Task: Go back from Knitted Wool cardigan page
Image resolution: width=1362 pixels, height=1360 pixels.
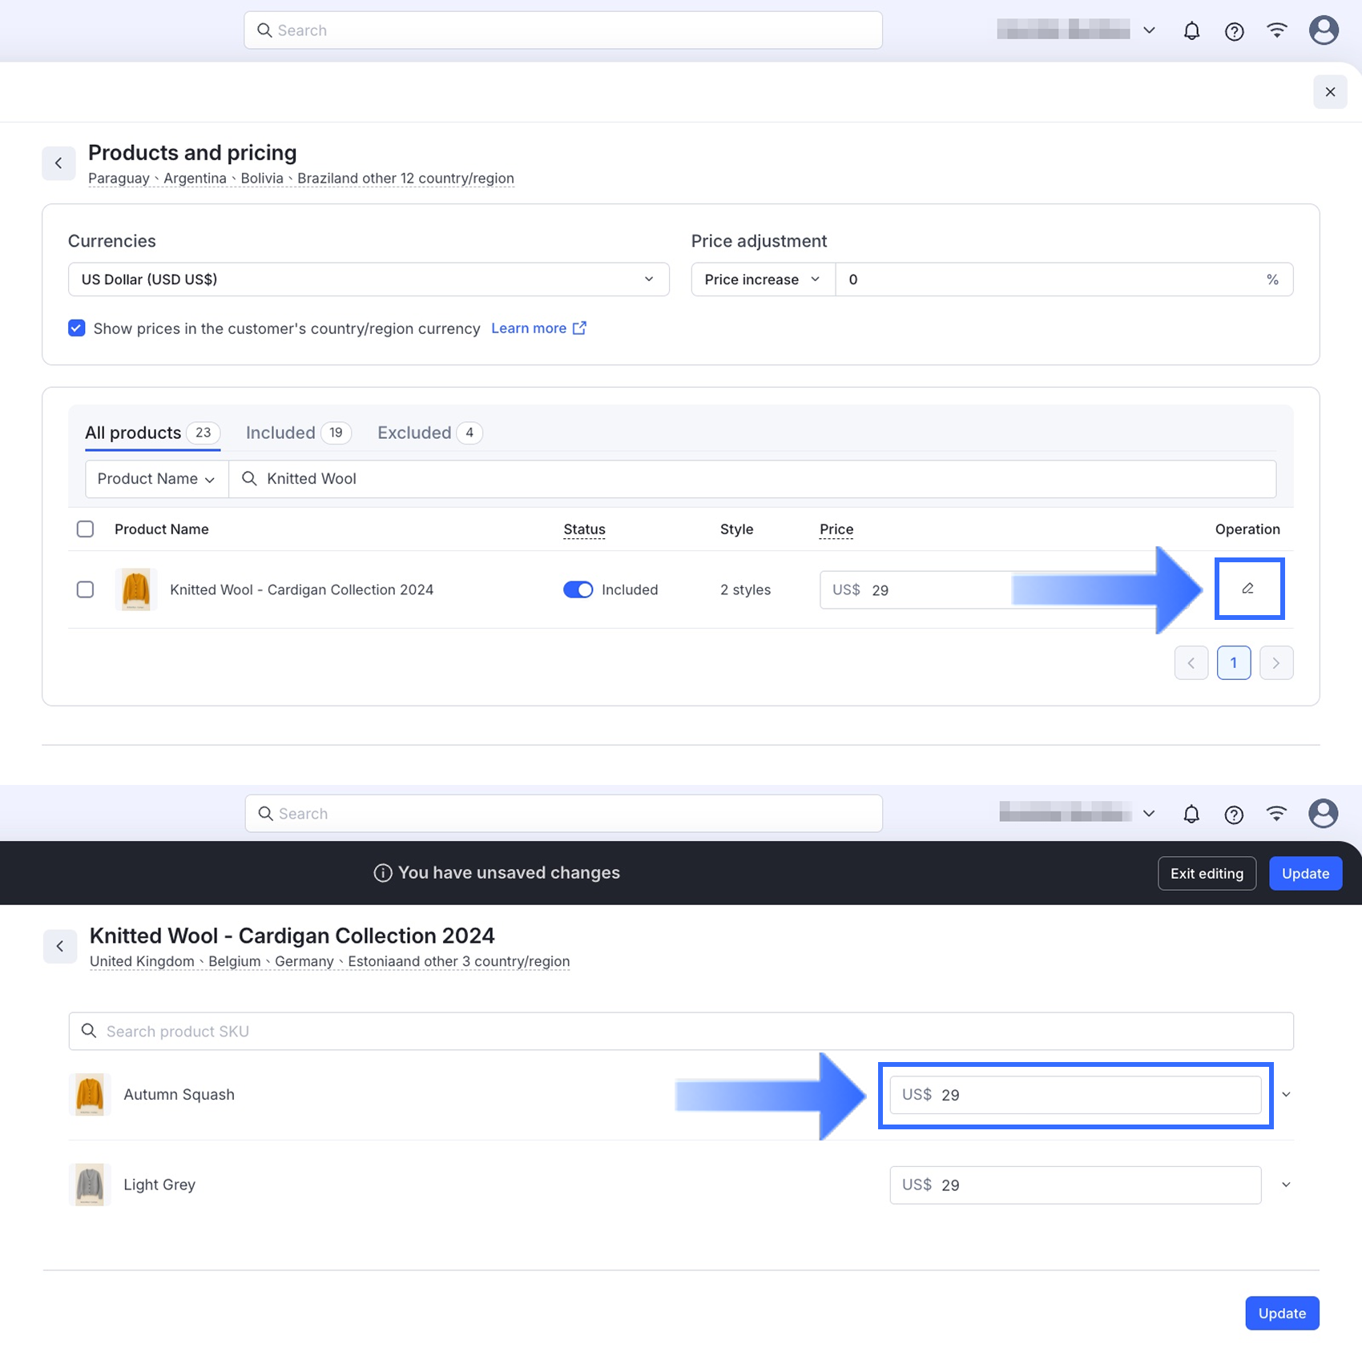Action: tap(60, 947)
